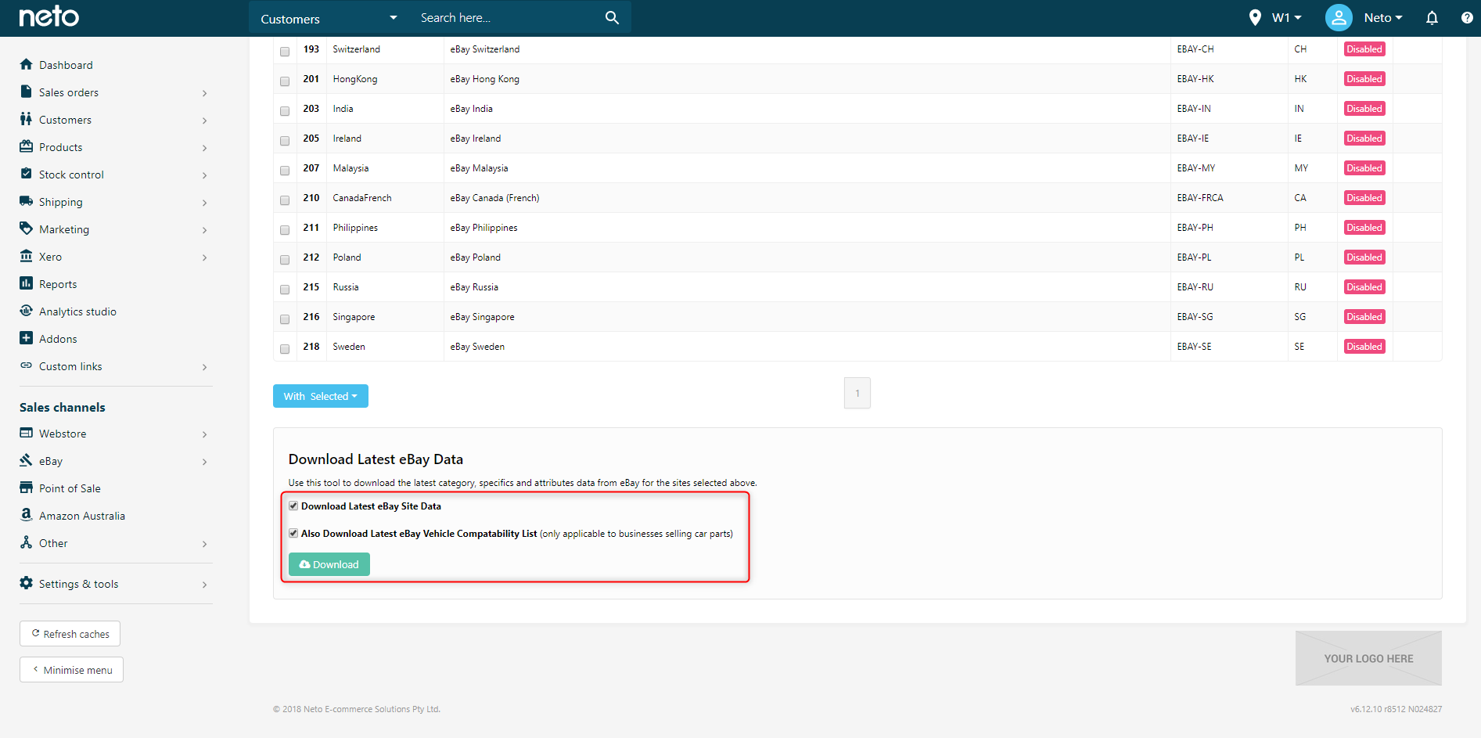Screen dimensions: 1481x738
Task: Click the Refresh caches button
Action: 70,634
